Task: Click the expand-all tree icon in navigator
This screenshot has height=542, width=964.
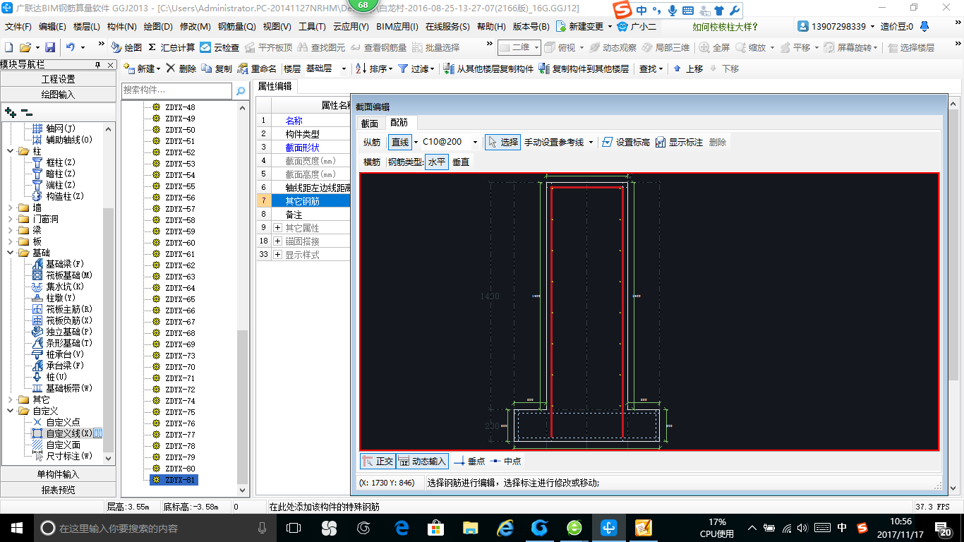Action: [11, 112]
